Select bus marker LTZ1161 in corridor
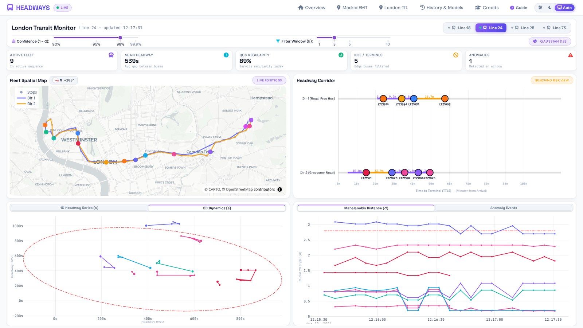583x328 pixels. click(x=366, y=172)
